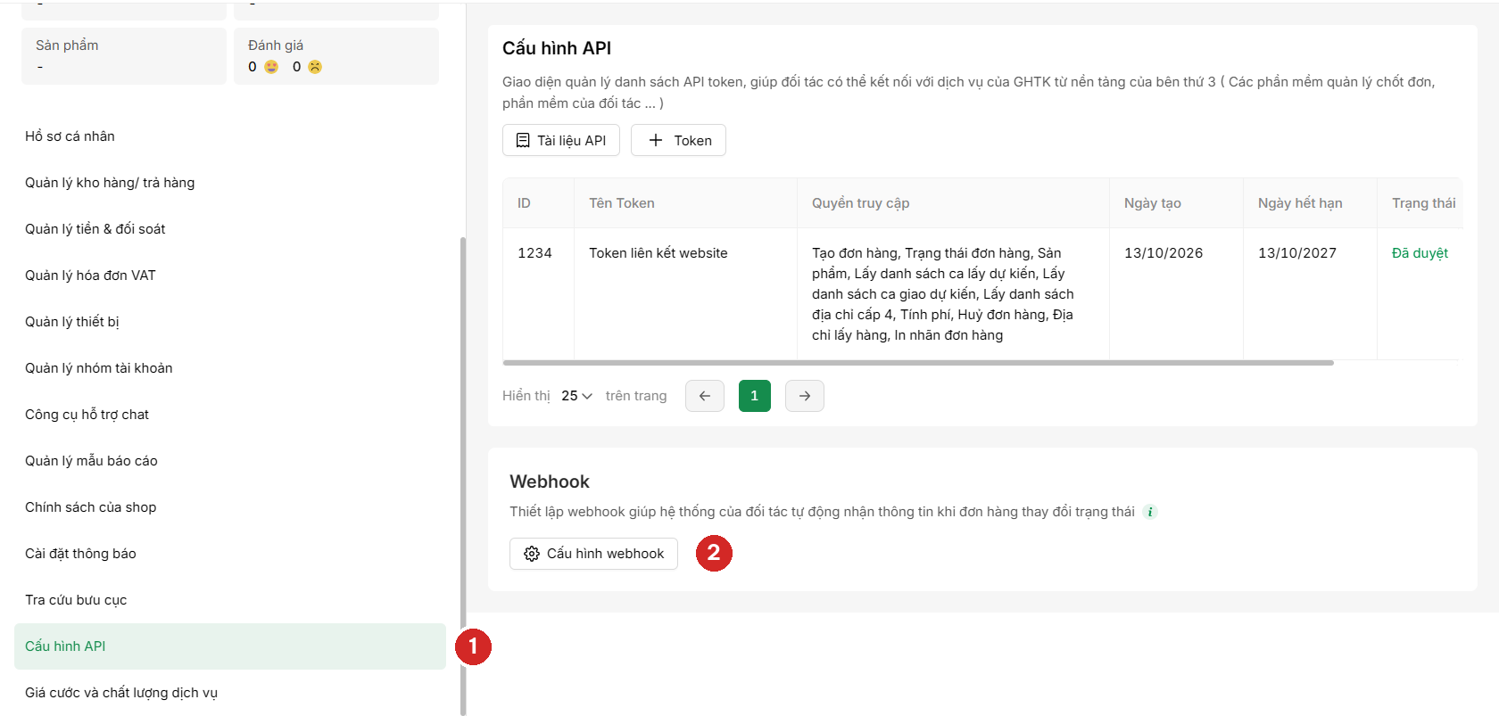Open Cấu hình webhook settings

pos(593,554)
